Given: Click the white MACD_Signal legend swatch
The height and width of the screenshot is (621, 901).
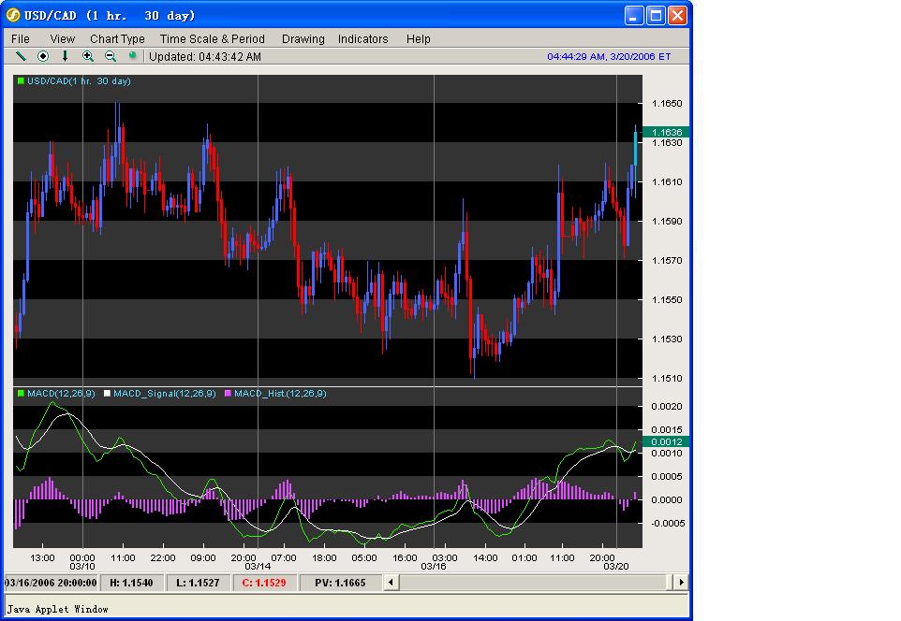Looking at the screenshot, I should [107, 394].
